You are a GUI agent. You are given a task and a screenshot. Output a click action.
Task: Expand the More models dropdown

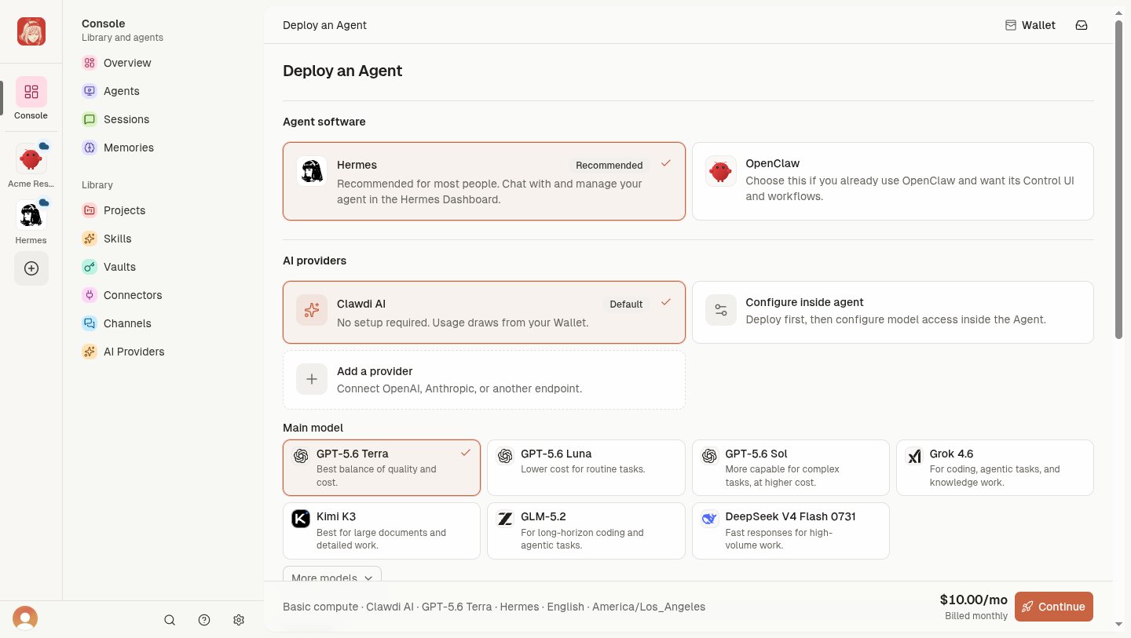(x=332, y=574)
